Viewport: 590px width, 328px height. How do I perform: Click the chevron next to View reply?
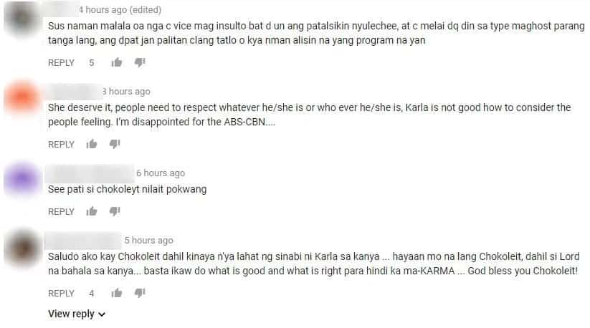pyautogui.click(x=102, y=314)
